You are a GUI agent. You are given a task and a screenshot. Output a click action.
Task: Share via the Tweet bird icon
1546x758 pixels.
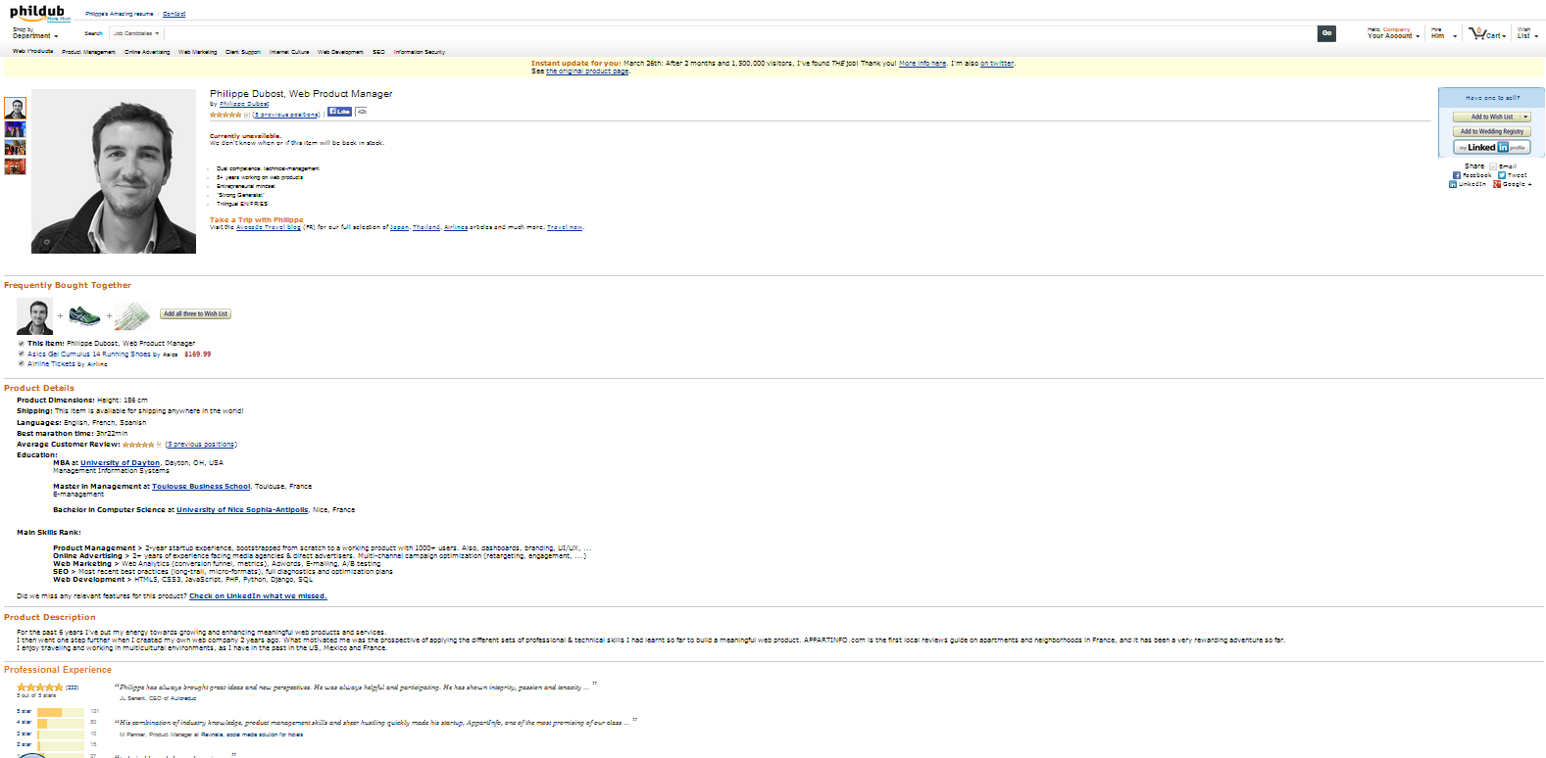click(1501, 175)
